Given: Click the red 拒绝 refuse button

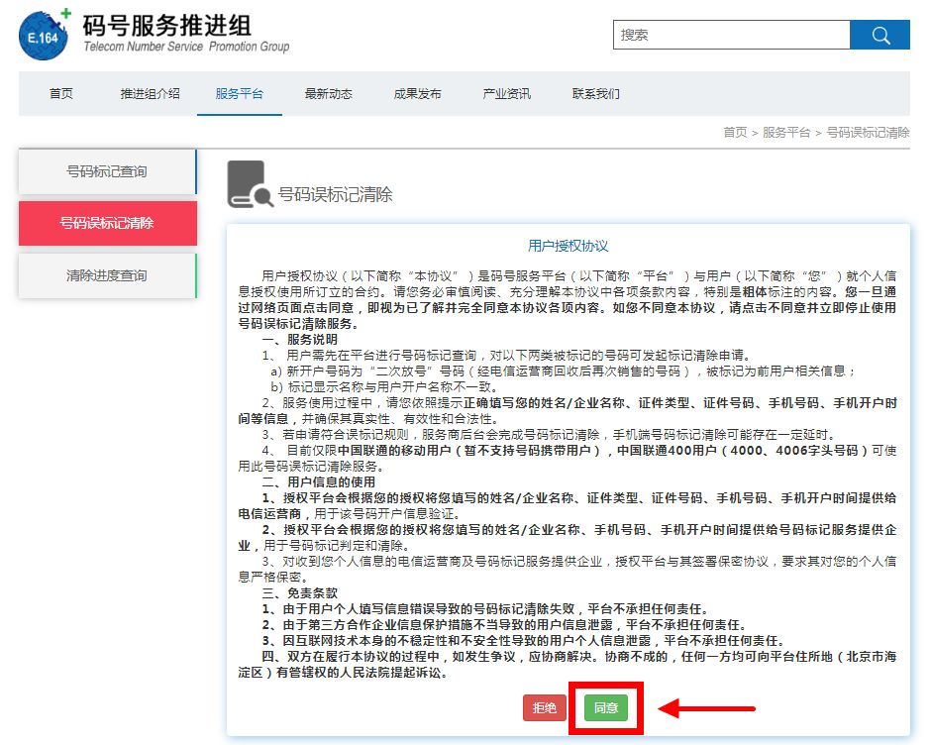Looking at the screenshot, I should pos(544,709).
